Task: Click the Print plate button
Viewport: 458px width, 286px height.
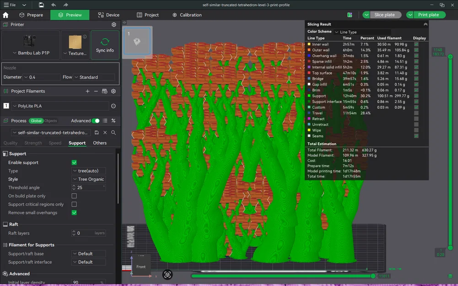Action: point(428,15)
